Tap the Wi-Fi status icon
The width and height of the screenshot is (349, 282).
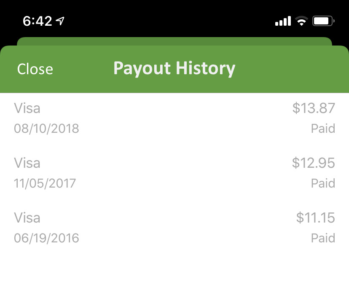(301, 21)
